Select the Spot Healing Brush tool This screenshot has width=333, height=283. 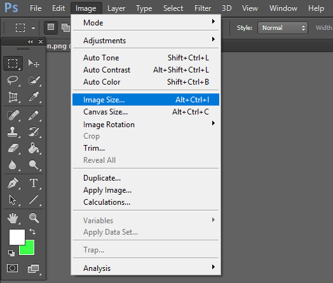click(x=13, y=115)
